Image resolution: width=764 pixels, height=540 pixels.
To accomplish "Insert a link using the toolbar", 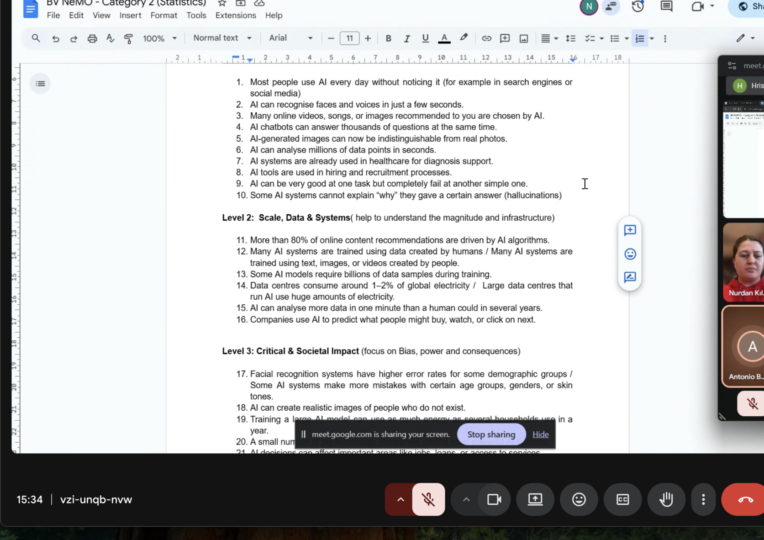I will (486, 38).
